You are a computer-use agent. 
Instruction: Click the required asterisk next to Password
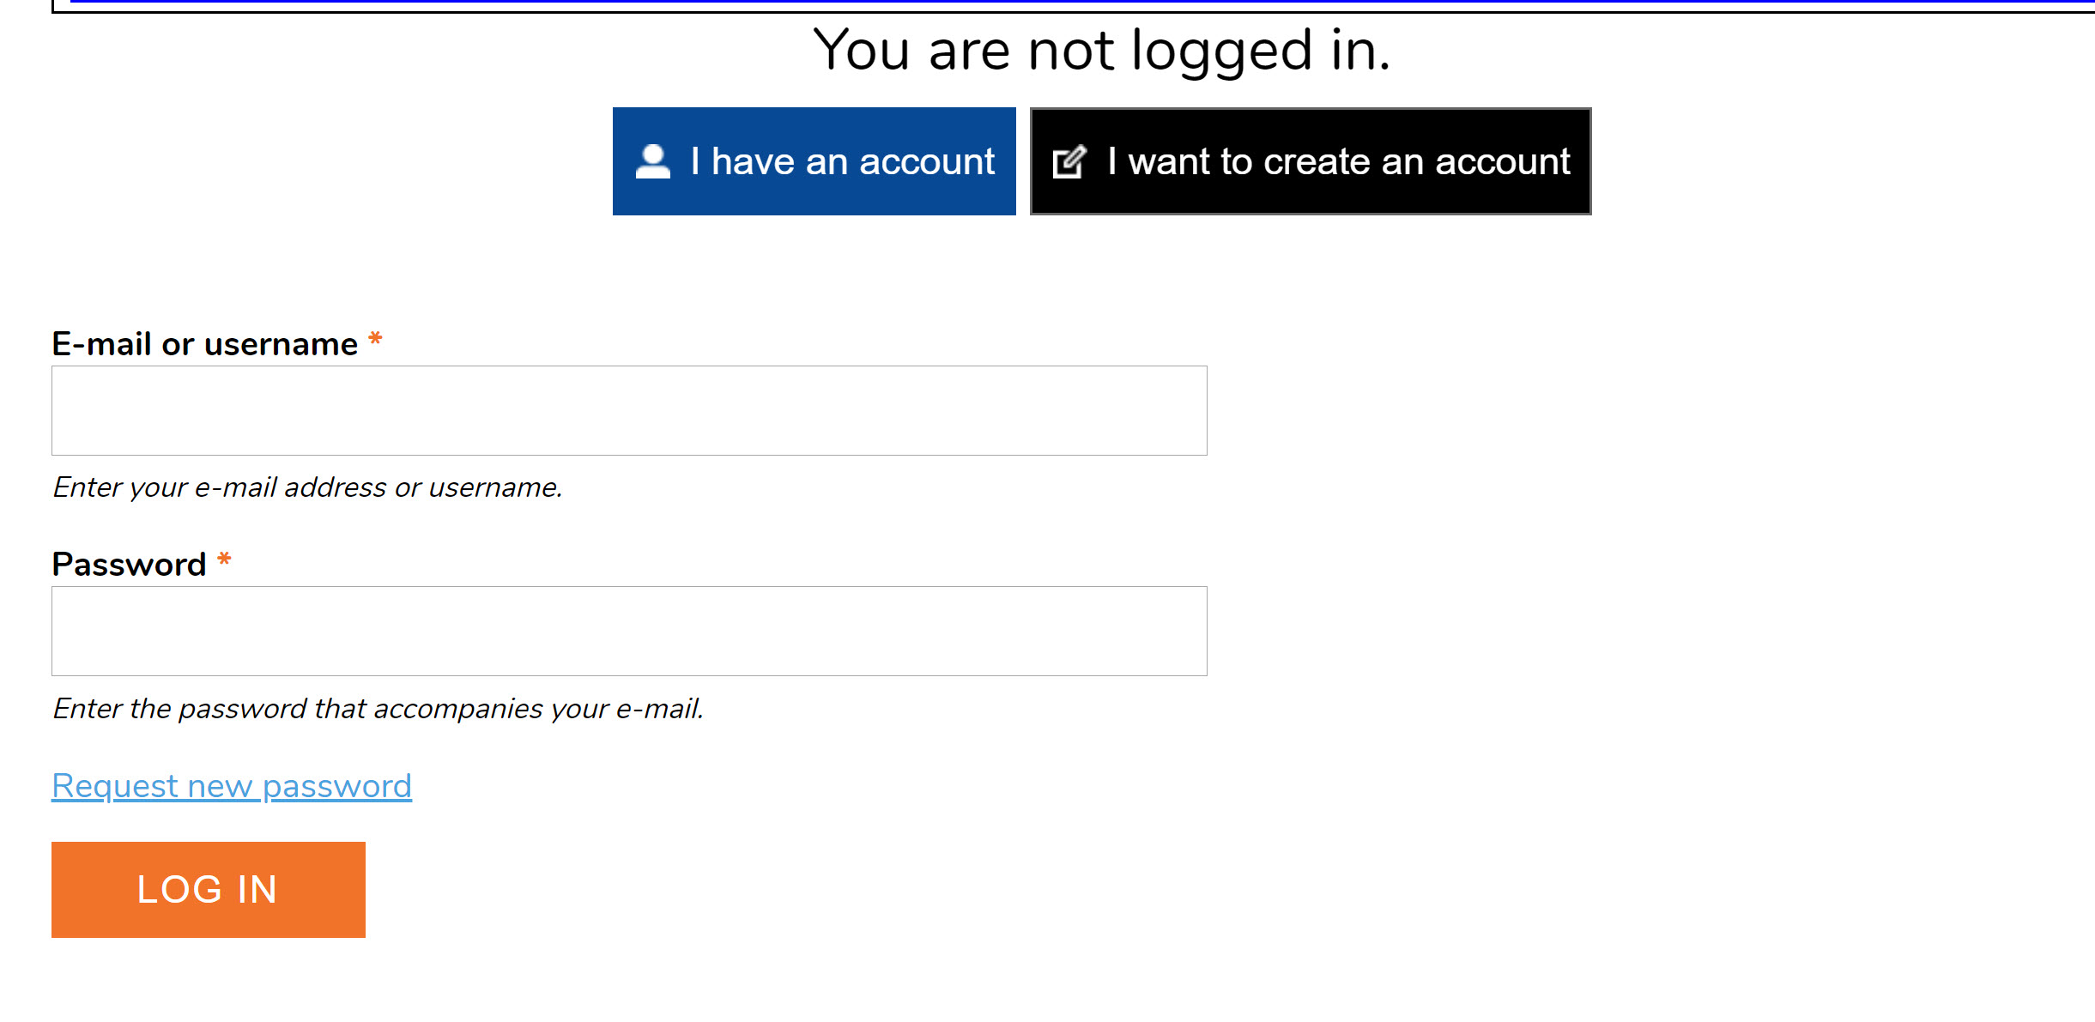(x=224, y=560)
